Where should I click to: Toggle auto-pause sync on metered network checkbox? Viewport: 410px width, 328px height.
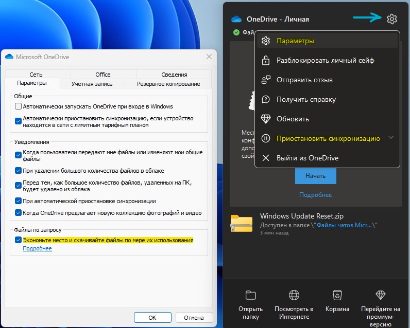click(18, 121)
